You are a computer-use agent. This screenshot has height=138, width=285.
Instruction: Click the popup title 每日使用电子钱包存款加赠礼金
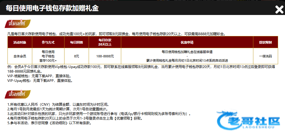pos(52,8)
